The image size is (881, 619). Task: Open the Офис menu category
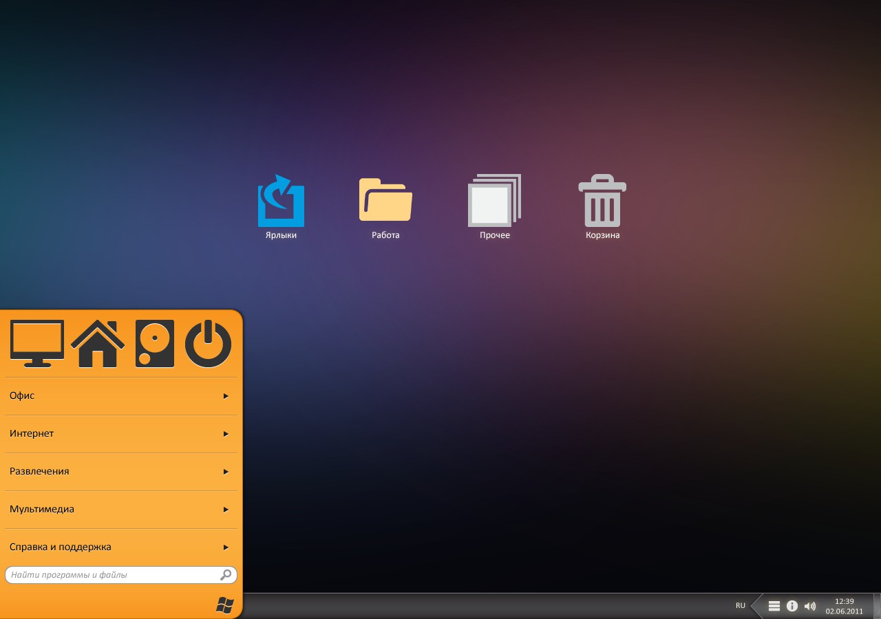[x=121, y=396]
